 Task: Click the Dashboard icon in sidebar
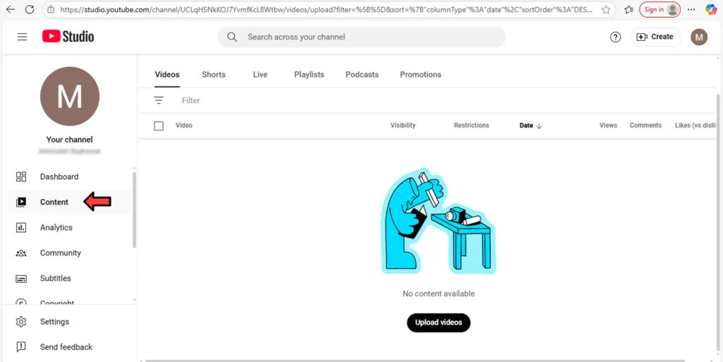tap(21, 176)
